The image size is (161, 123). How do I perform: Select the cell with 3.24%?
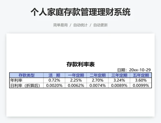[119, 80]
